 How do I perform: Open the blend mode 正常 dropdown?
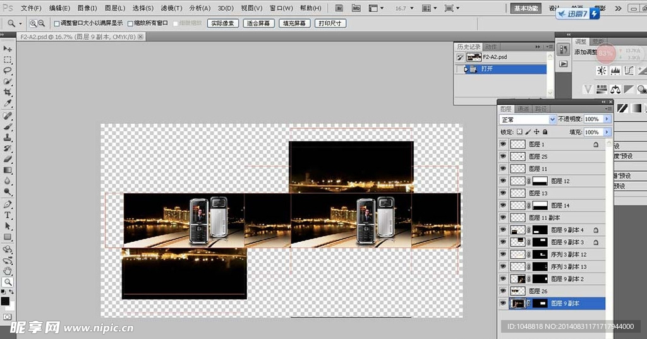coord(527,119)
